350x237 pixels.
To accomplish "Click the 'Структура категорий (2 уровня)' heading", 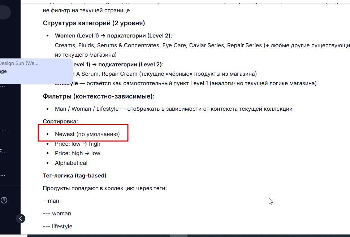I will 94,23.
